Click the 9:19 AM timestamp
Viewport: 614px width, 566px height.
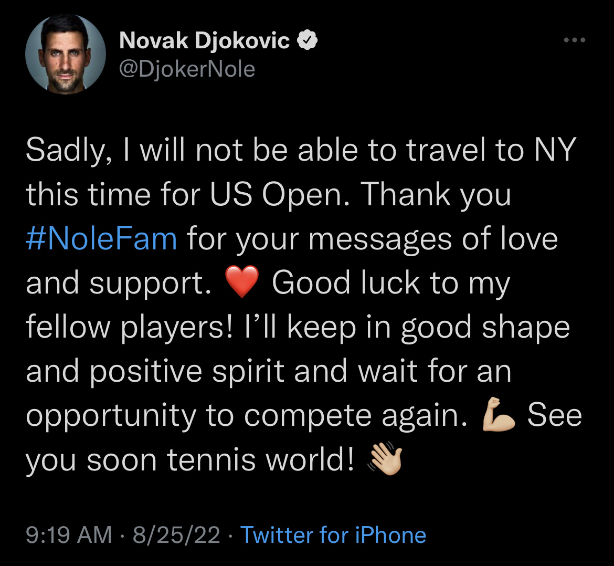[69, 535]
